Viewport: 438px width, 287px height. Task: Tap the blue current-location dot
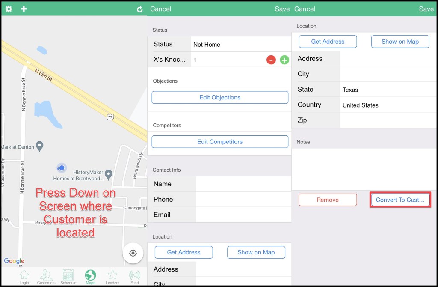point(62,168)
